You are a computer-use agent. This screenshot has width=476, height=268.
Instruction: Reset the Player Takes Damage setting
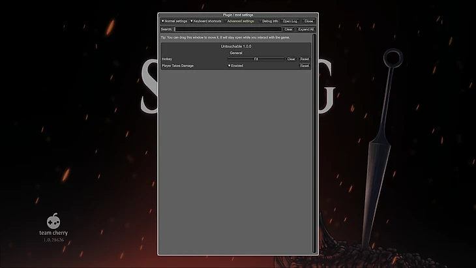[x=305, y=66]
